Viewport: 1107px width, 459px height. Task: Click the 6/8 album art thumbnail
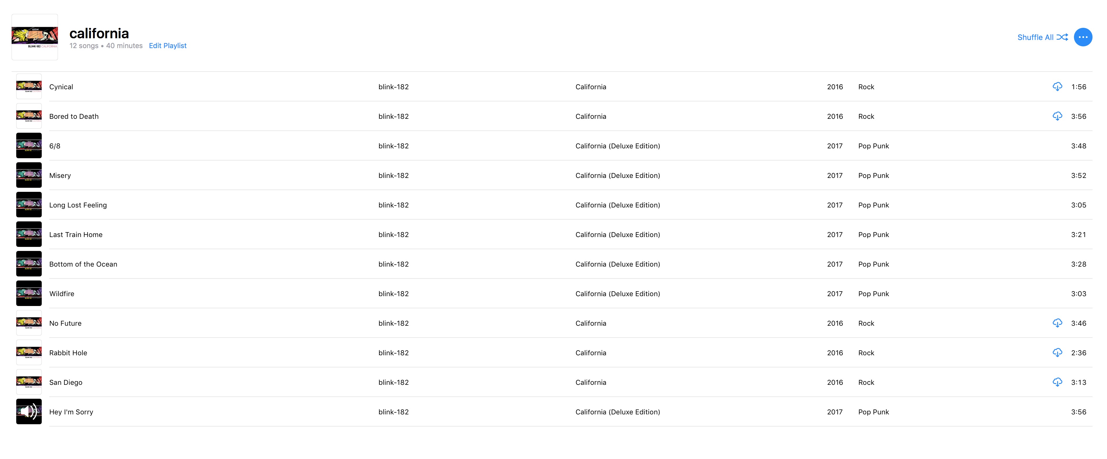point(29,146)
